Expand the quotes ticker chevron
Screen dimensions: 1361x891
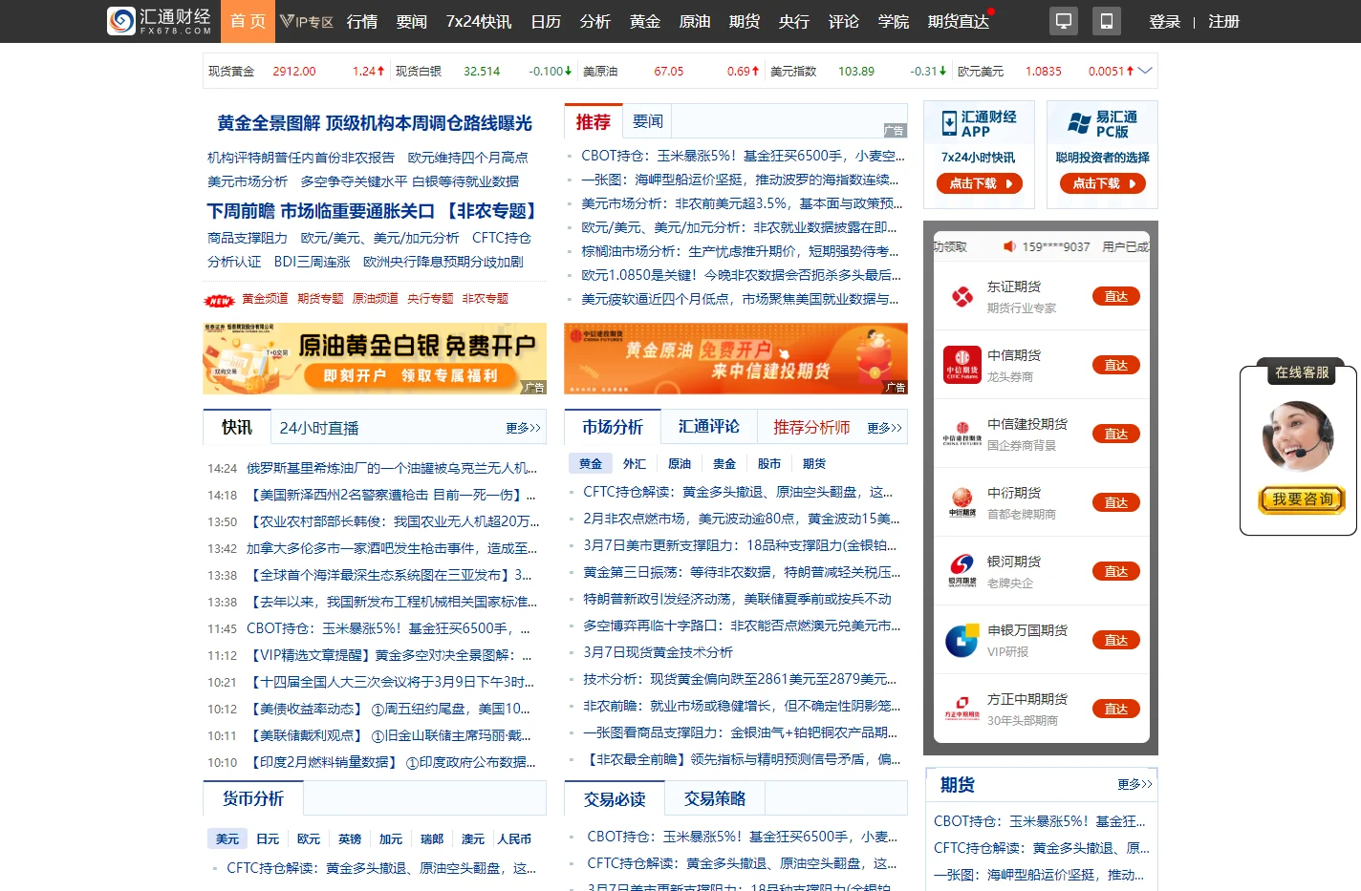pos(1145,71)
